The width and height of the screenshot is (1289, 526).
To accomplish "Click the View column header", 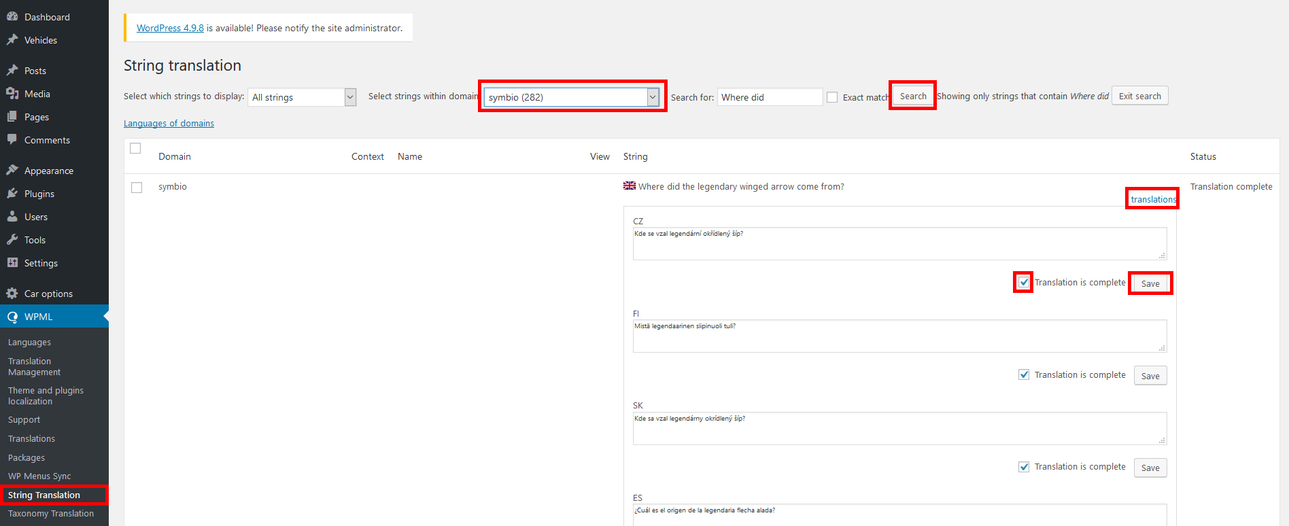I will pyautogui.click(x=600, y=156).
